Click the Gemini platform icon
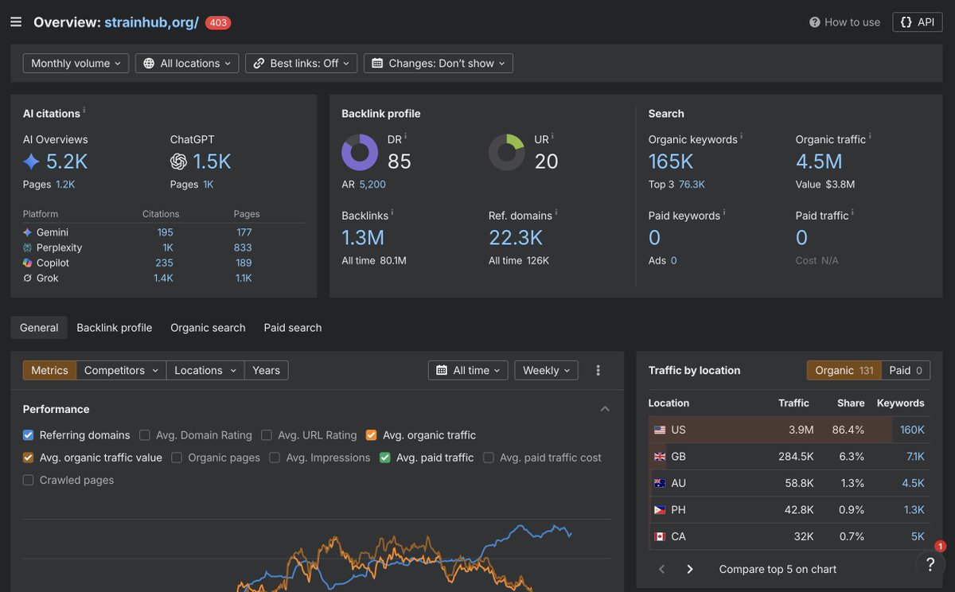The image size is (955, 592). (x=28, y=232)
